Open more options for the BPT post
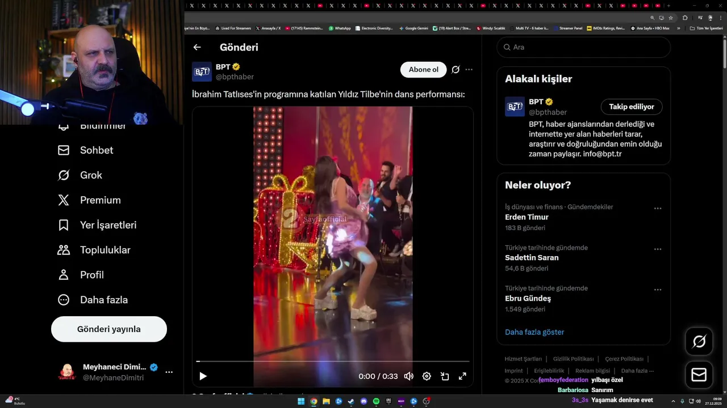Viewport: 727px width, 408px height. [x=469, y=70]
